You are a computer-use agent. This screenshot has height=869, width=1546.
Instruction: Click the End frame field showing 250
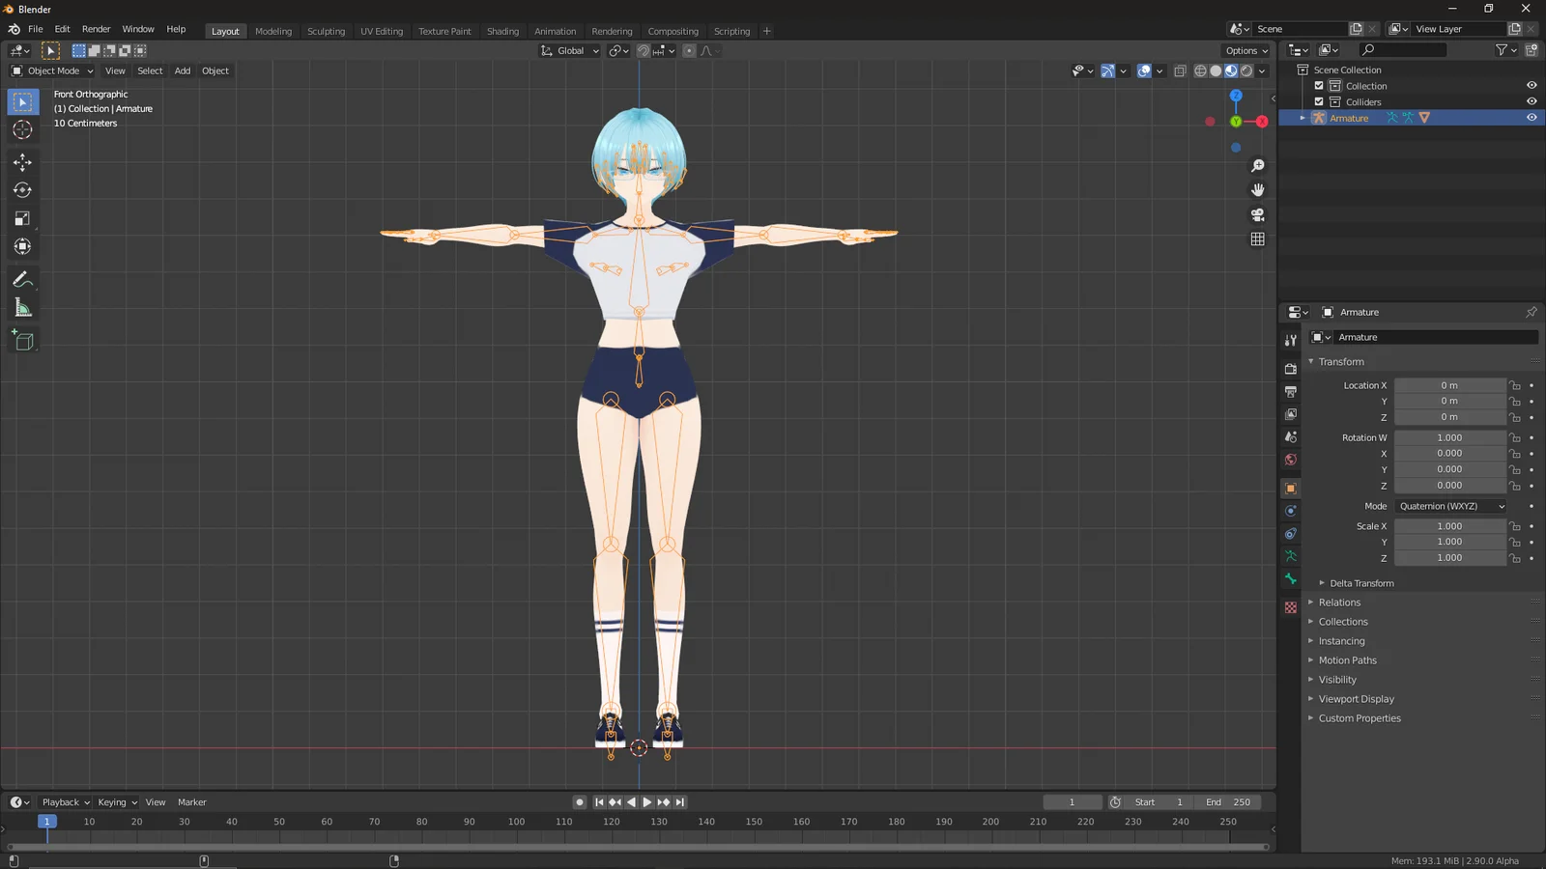(1227, 801)
